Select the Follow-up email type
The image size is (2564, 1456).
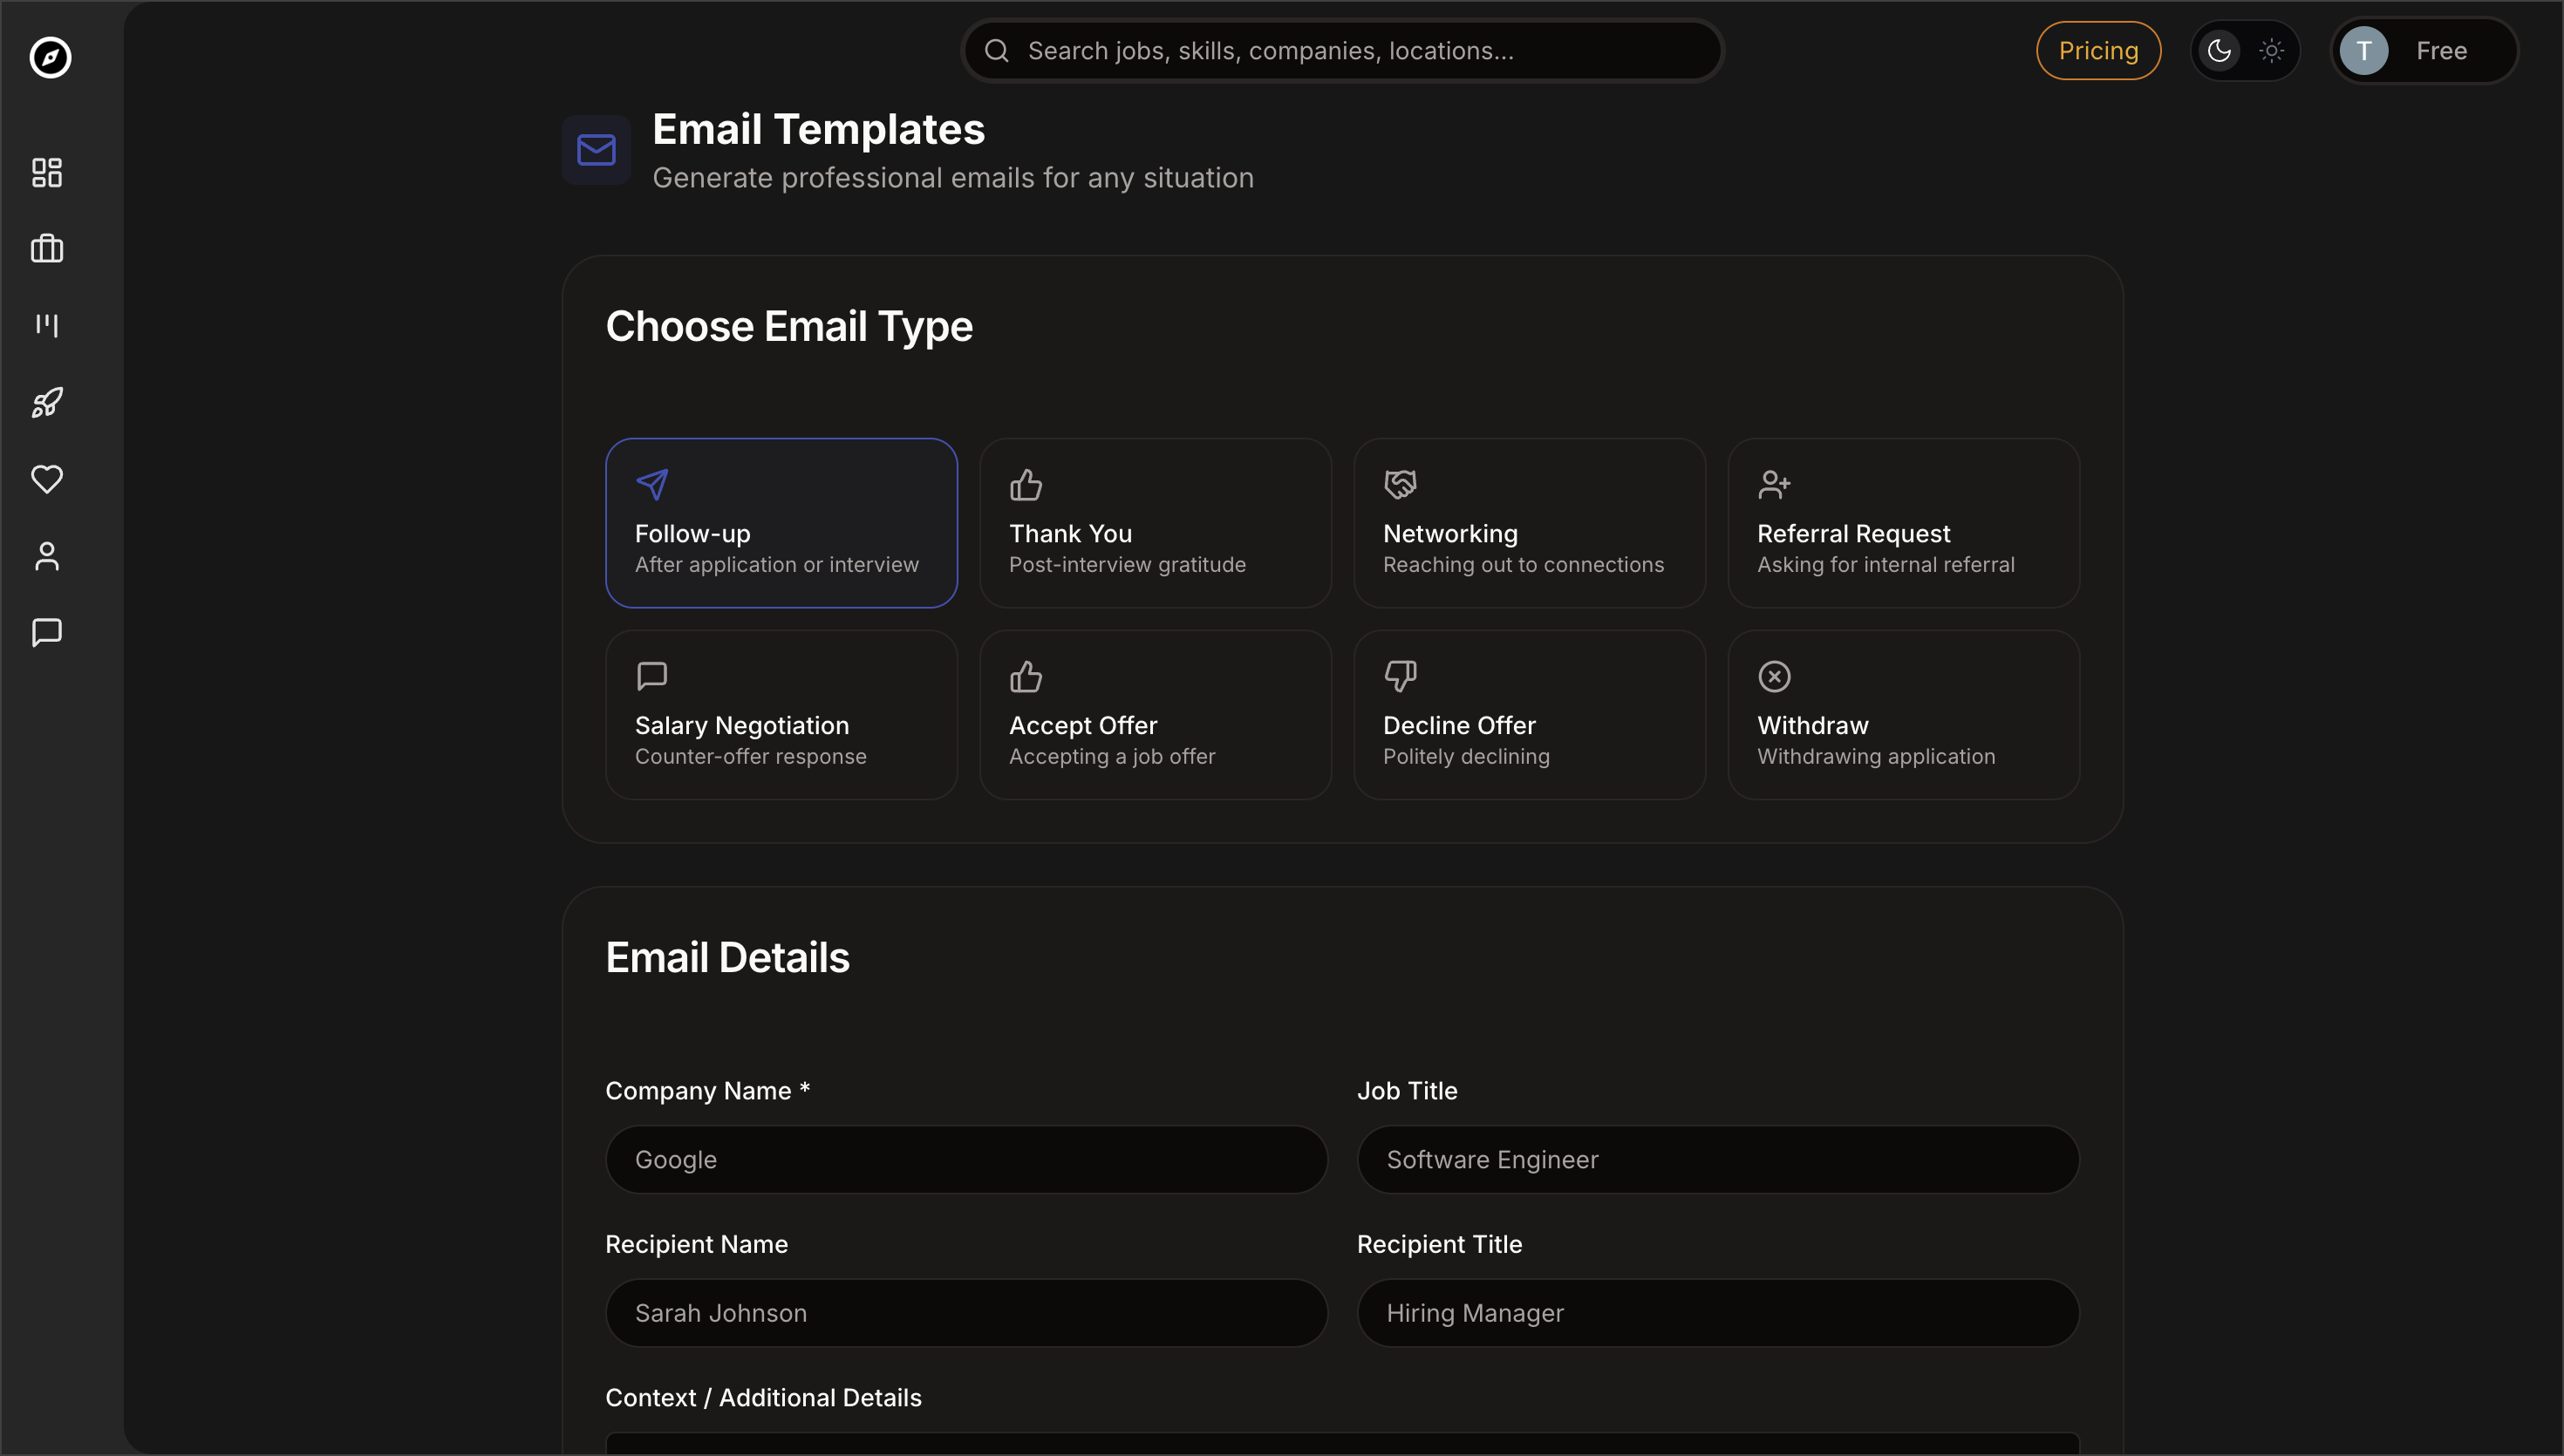(x=781, y=522)
